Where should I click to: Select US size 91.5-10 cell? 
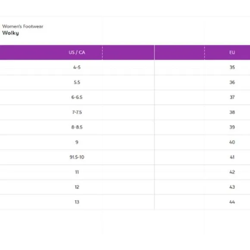pos(77,157)
